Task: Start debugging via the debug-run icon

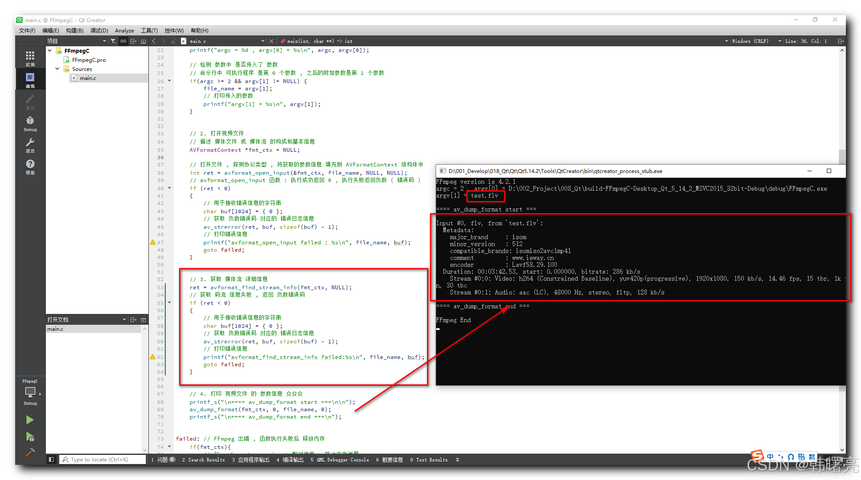Action: point(29,437)
